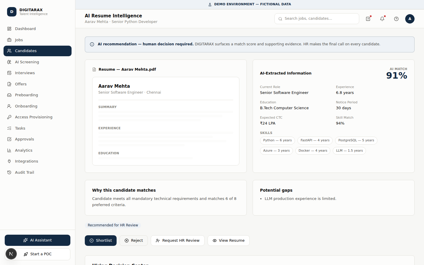Open the Access Provisioning item
The height and width of the screenshot is (265, 424).
[37, 117]
